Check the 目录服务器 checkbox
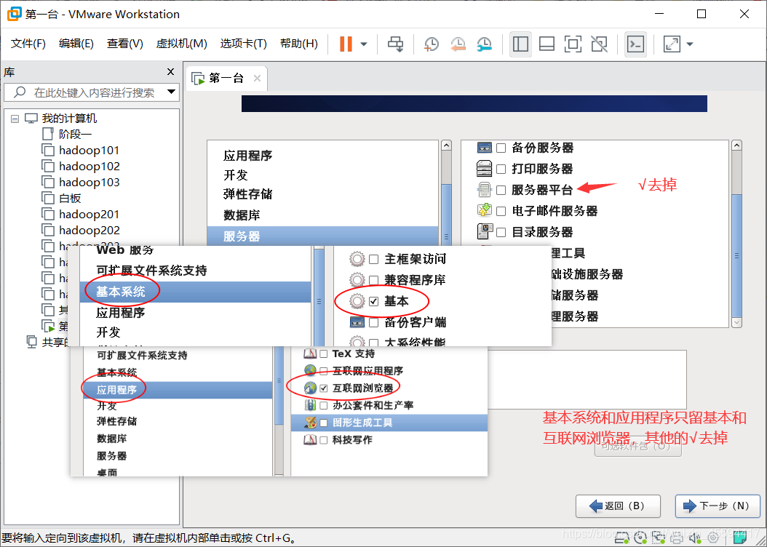The height and width of the screenshot is (547, 767). [501, 232]
